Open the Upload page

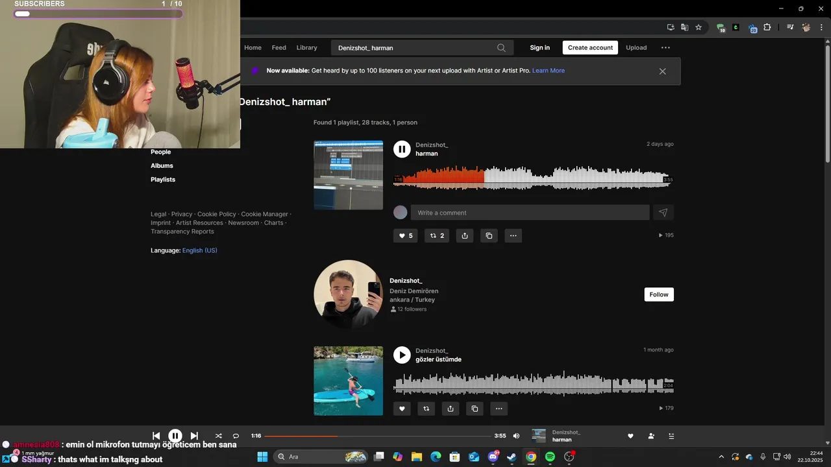click(x=636, y=47)
